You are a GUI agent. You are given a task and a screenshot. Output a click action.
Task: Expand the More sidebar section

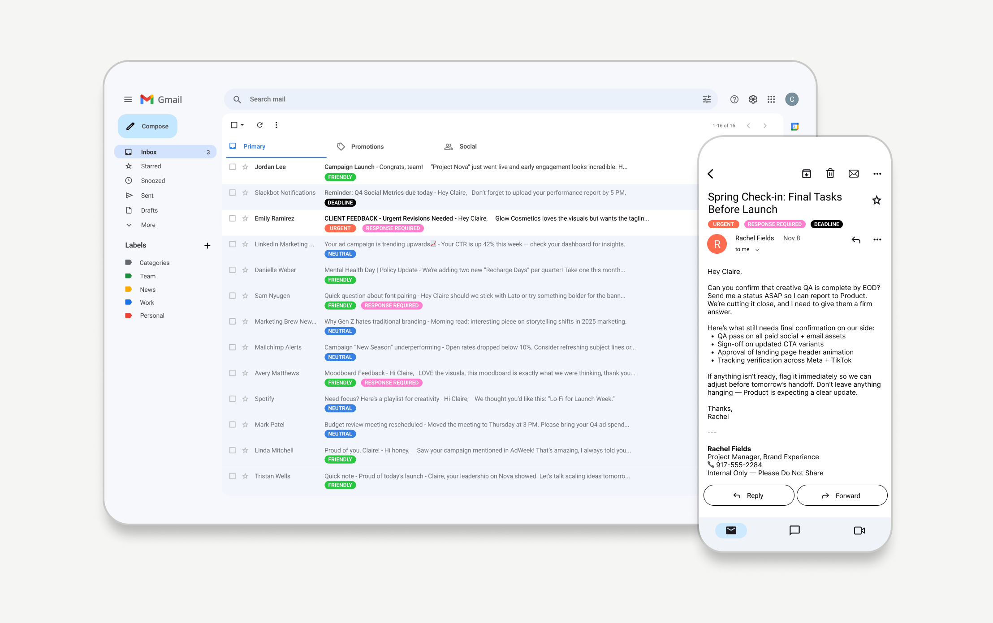click(148, 225)
